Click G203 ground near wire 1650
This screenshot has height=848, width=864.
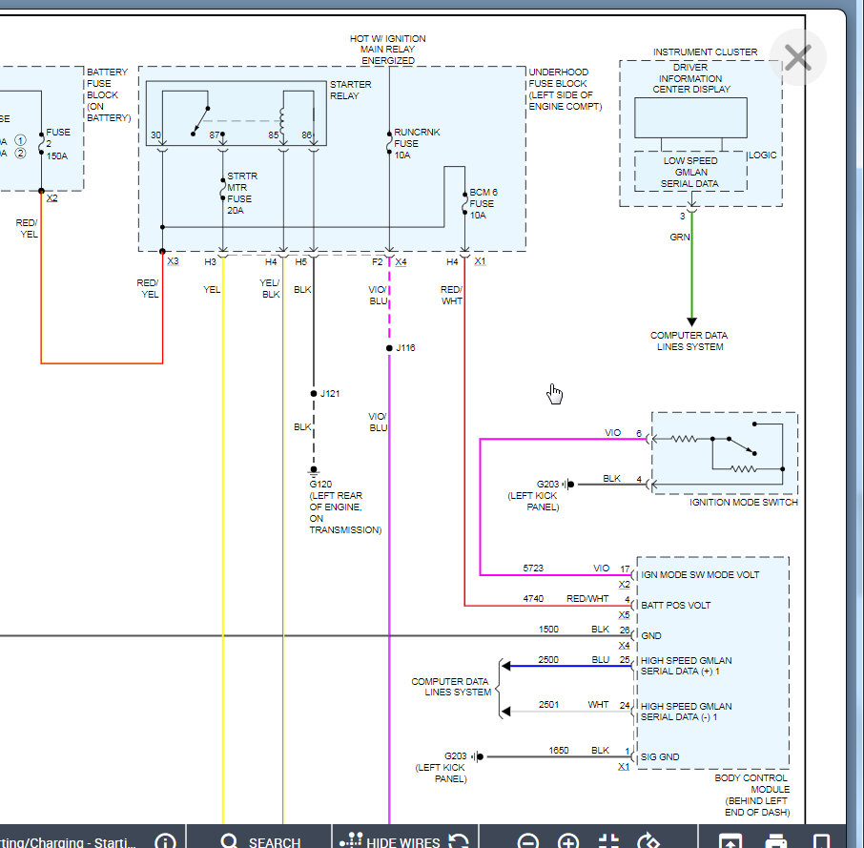(456, 756)
